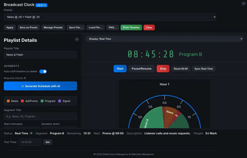Click the copyright footer text
The height and width of the screenshot is (158, 247).
tap(123, 154)
